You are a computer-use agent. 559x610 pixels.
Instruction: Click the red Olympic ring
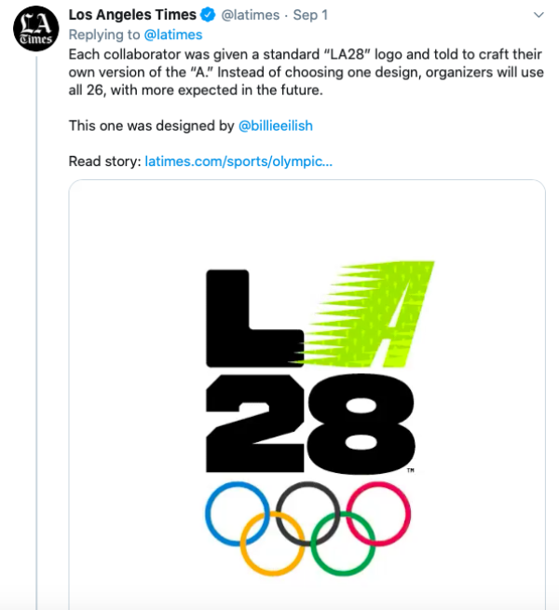point(378,514)
